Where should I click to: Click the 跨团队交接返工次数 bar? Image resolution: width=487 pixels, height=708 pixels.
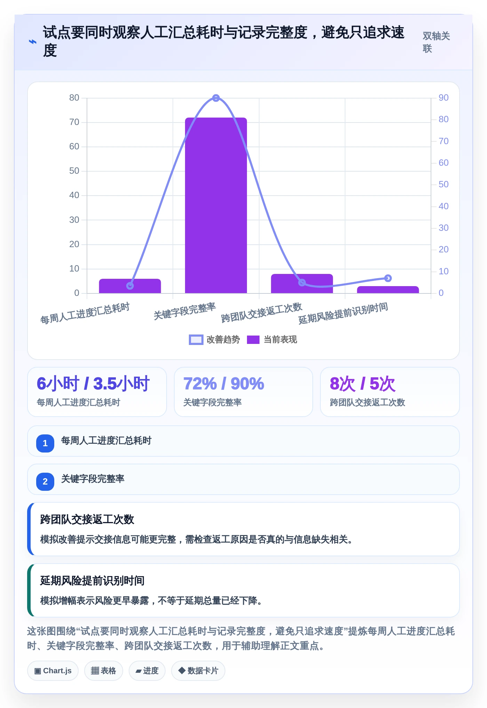click(302, 284)
